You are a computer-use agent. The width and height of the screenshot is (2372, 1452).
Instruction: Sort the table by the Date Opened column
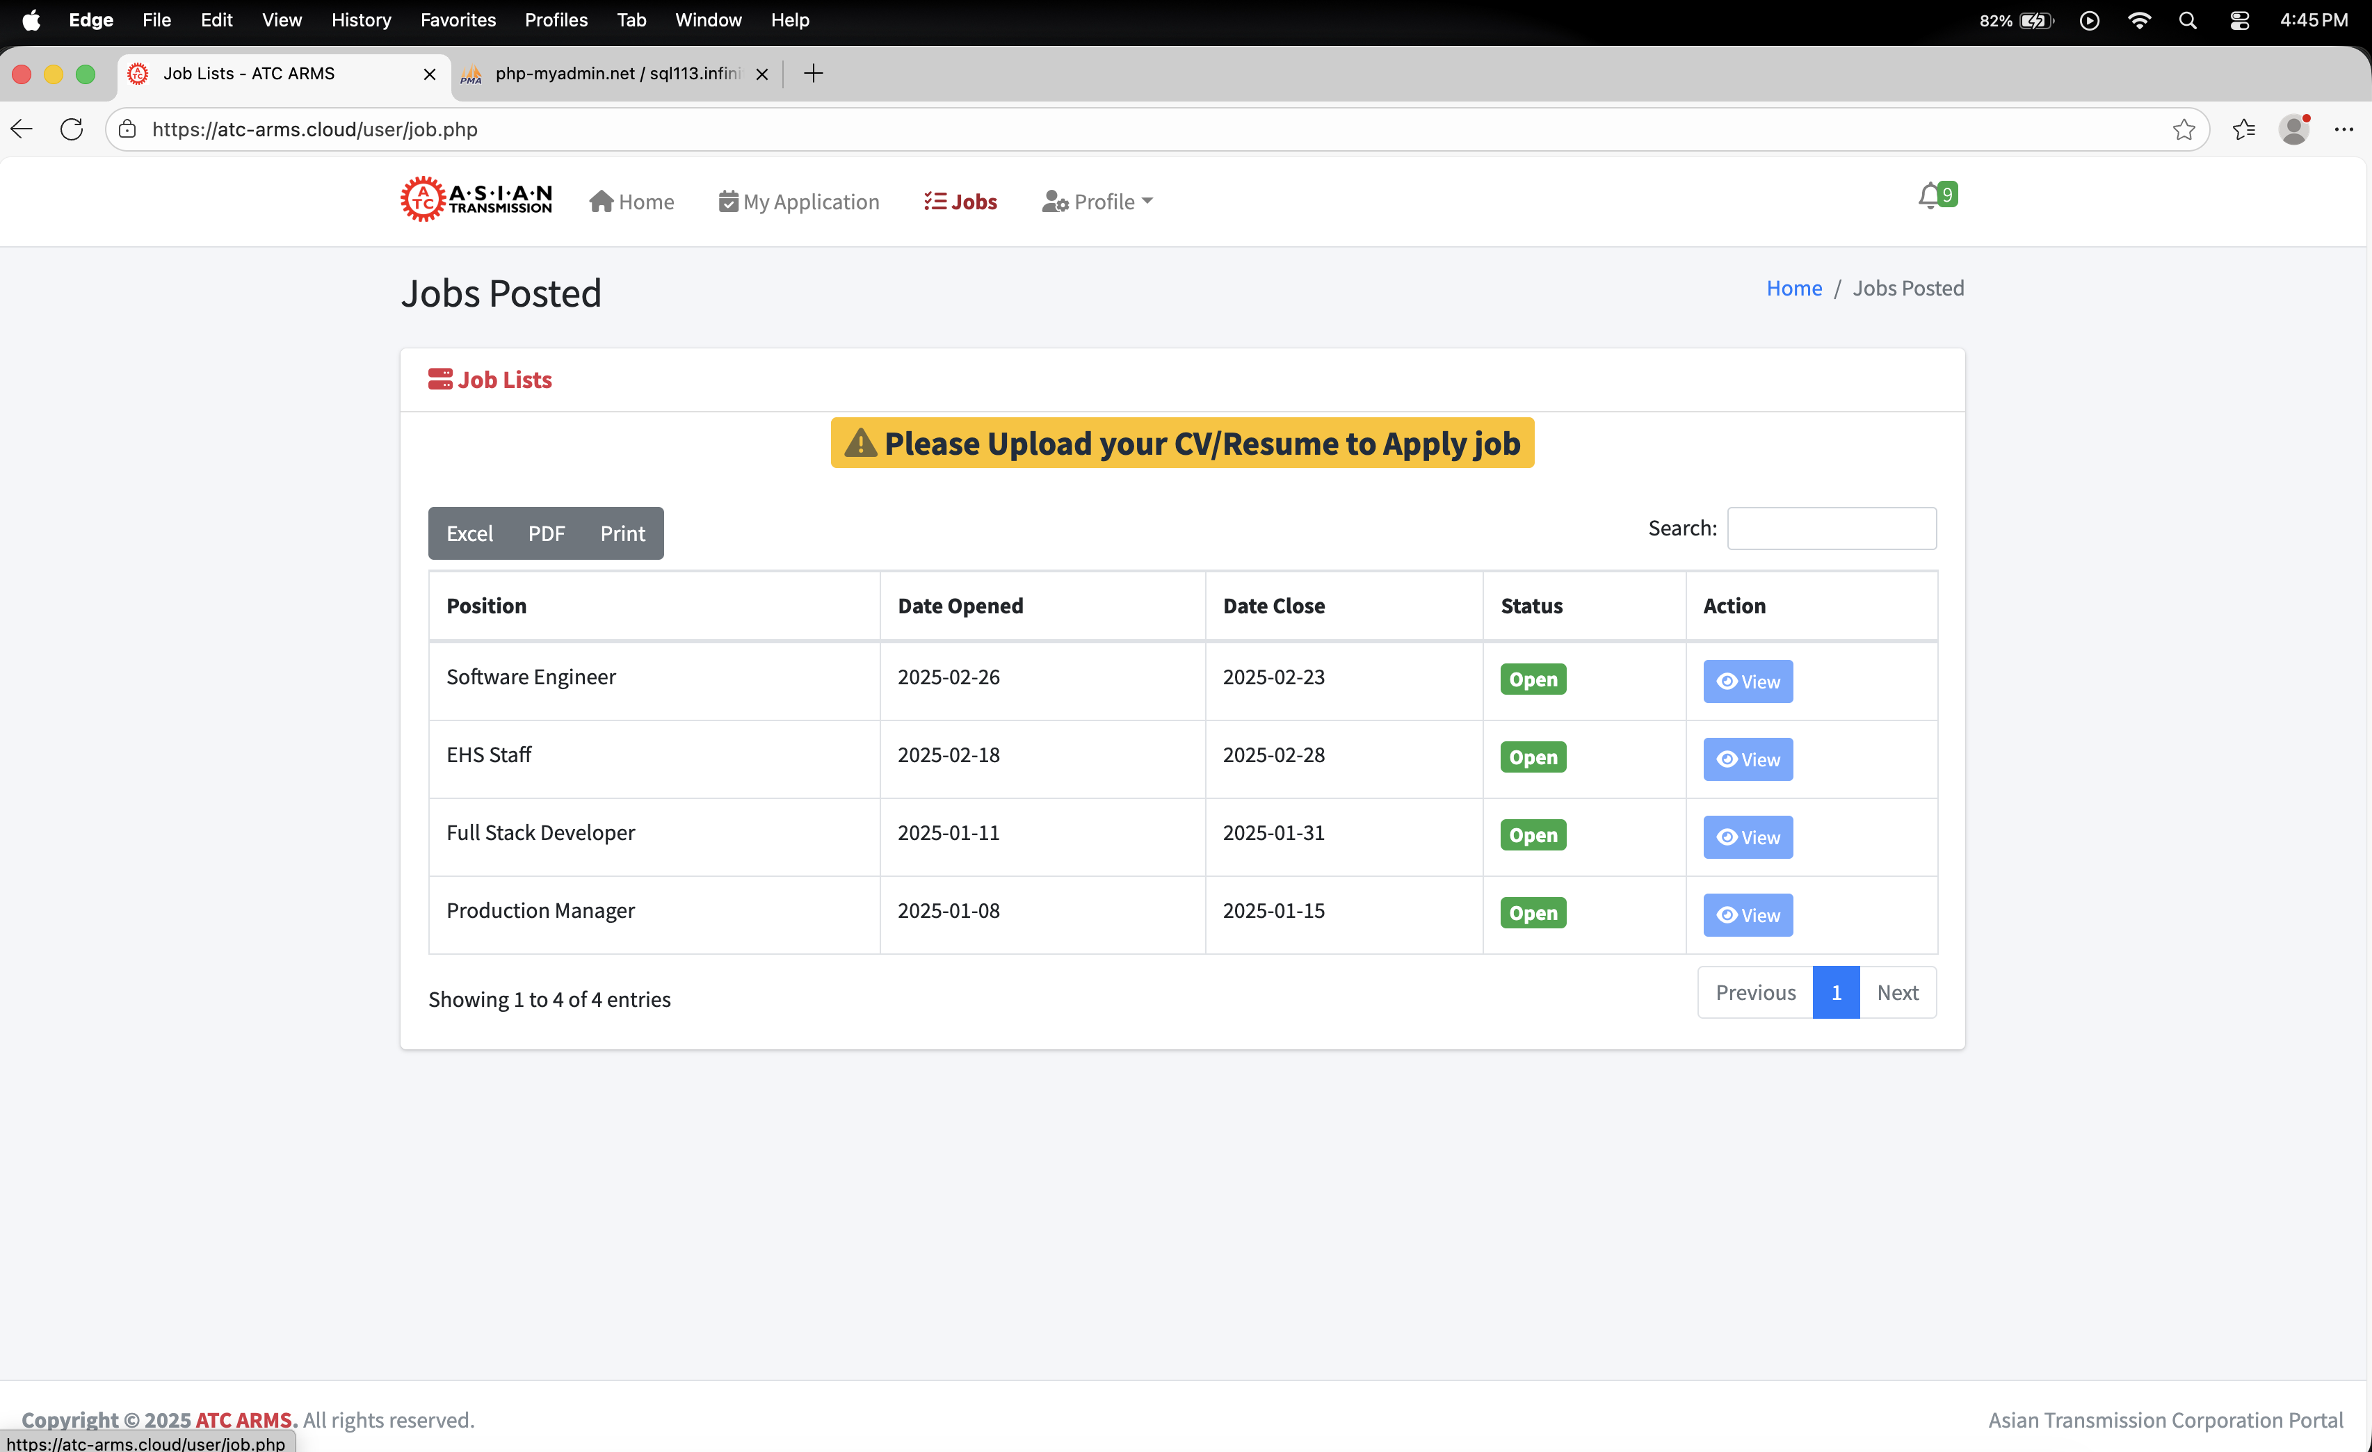960,606
